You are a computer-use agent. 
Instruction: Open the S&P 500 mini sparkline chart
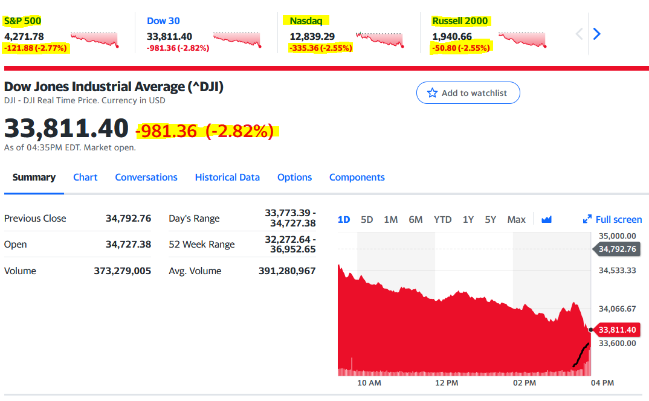coord(94,39)
